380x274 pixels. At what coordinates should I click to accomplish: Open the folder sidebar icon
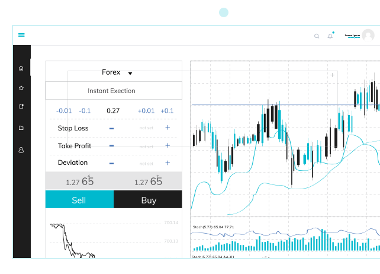coord(21,128)
